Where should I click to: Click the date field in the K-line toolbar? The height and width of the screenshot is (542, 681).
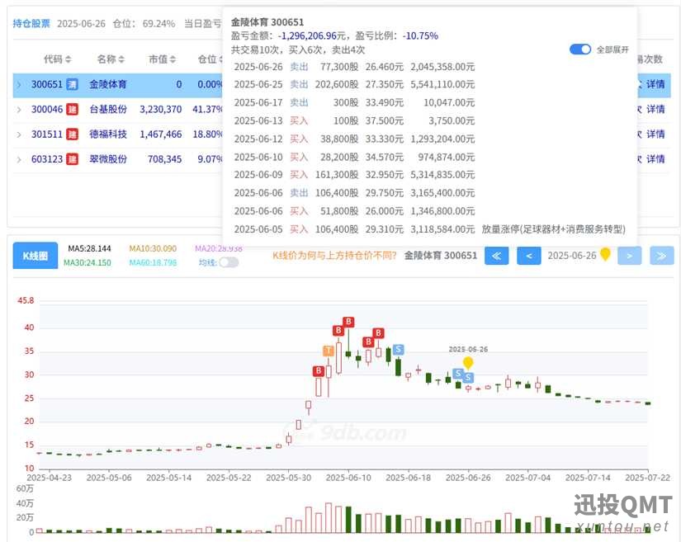[x=572, y=256]
